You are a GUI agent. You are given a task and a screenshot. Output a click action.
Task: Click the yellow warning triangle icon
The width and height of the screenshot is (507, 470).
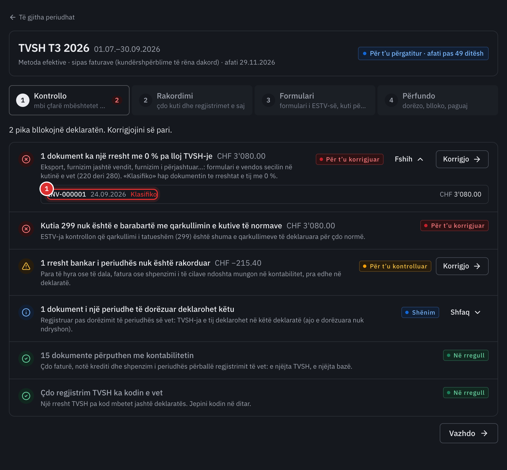tap(26, 266)
